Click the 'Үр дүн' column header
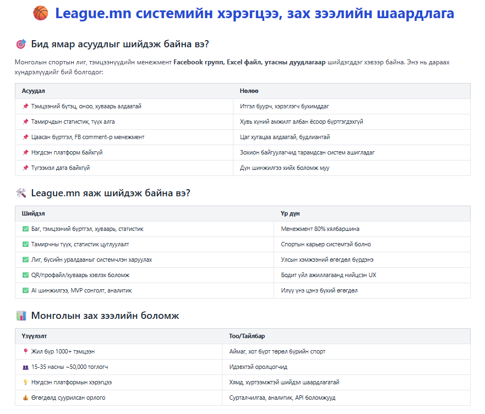This screenshot has width=485, height=414. [290, 213]
